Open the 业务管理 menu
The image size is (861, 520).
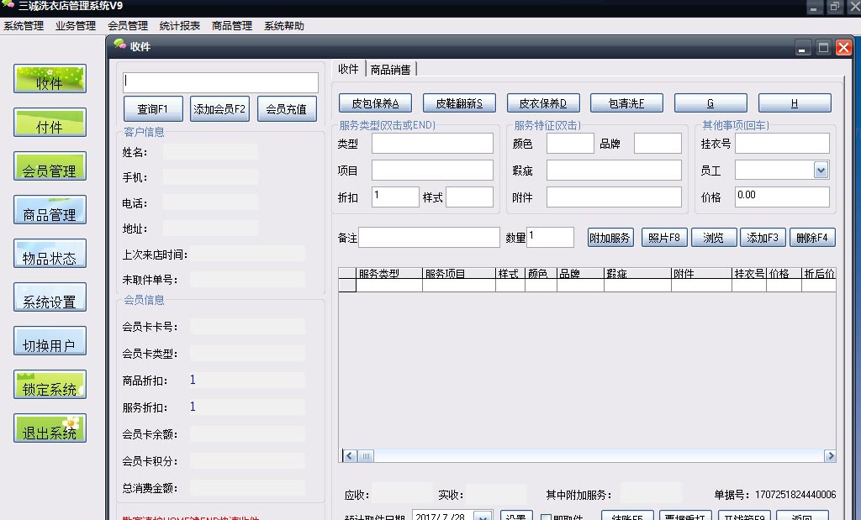coord(75,25)
